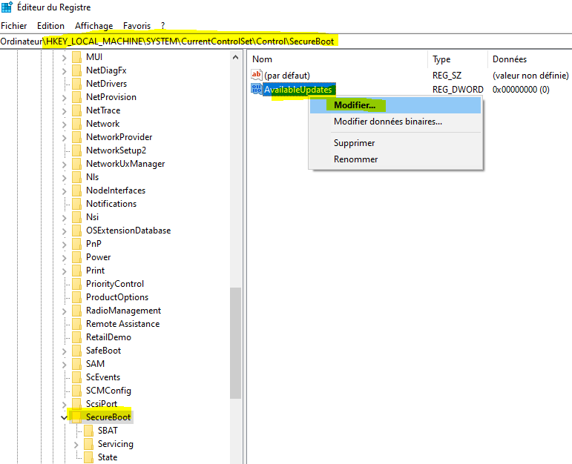Select the PriorityControl key
This screenshot has width=572, height=464.
click(114, 284)
